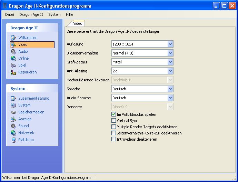238x182 pixels.
Task: Check Introvideos deaktivieren box
Action: click(113, 139)
